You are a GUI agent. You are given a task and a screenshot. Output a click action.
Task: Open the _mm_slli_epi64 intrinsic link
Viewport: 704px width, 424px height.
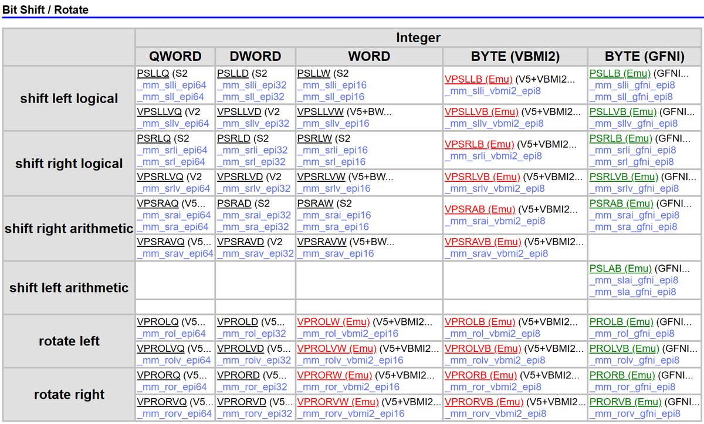(171, 86)
